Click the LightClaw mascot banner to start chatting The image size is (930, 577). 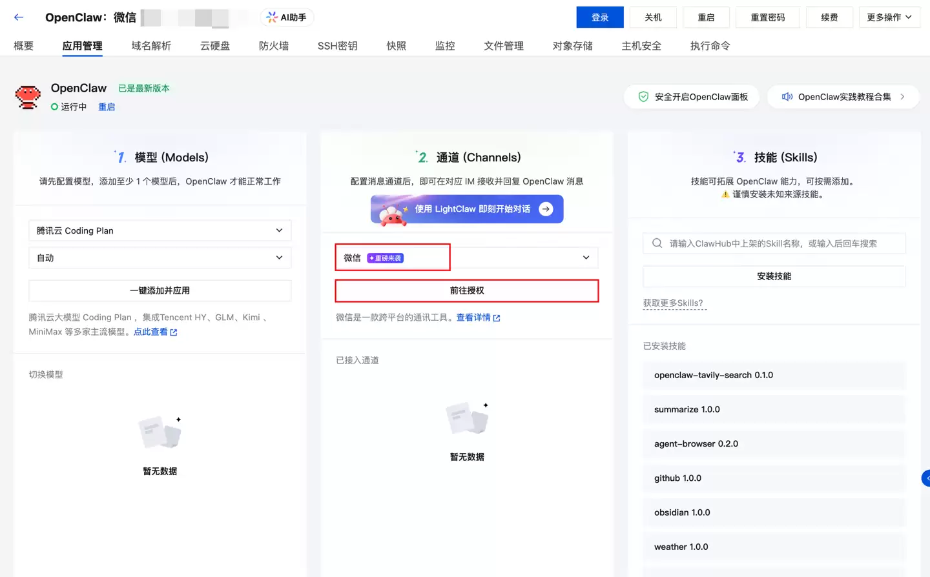(x=466, y=209)
